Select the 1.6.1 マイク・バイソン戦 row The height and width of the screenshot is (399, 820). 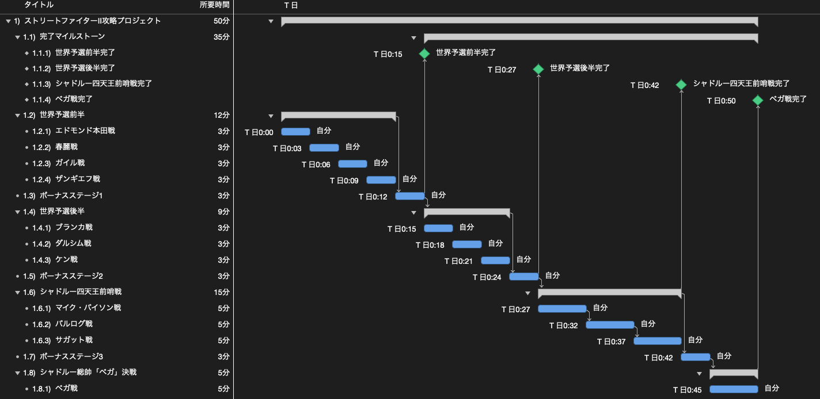tap(116, 308)
